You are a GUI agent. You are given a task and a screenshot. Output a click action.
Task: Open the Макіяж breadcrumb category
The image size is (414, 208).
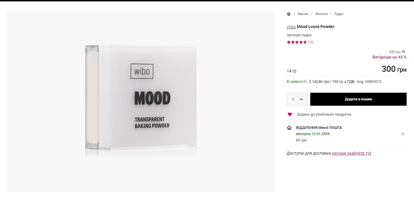303,14
